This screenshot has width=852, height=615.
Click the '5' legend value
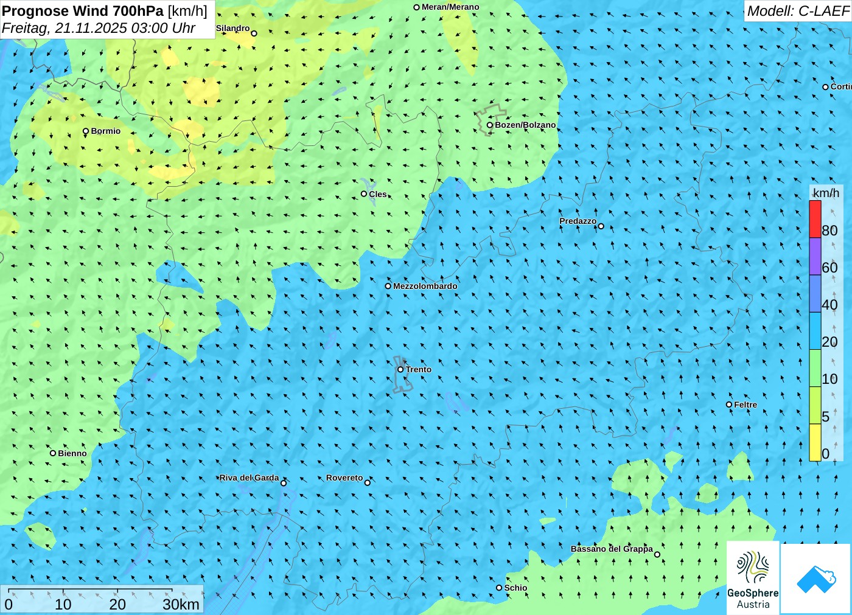pyautogui.click(x=826, y=417)
